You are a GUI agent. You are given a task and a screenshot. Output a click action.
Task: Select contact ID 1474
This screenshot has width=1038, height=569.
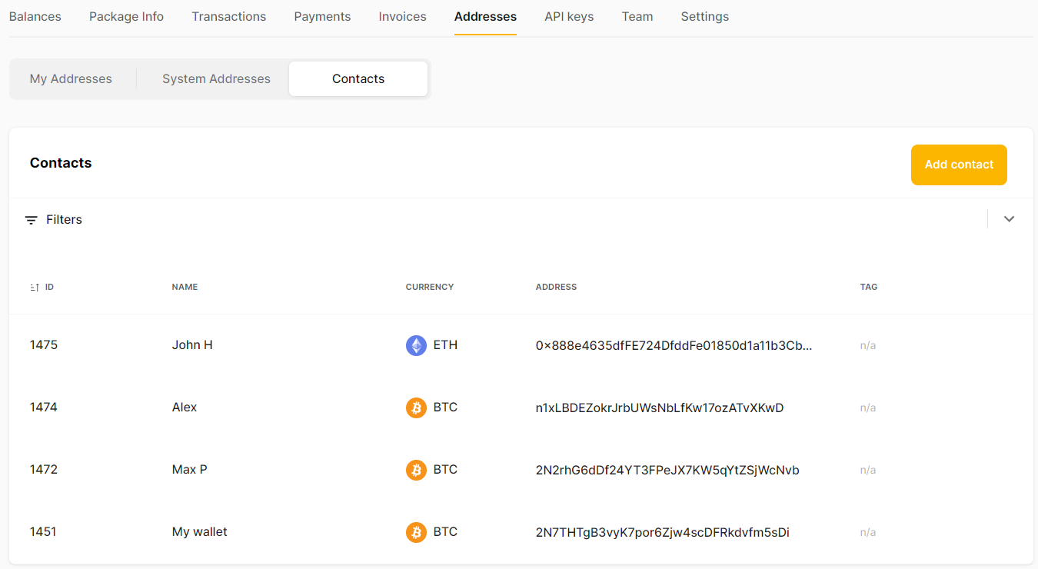pos(44,408)
